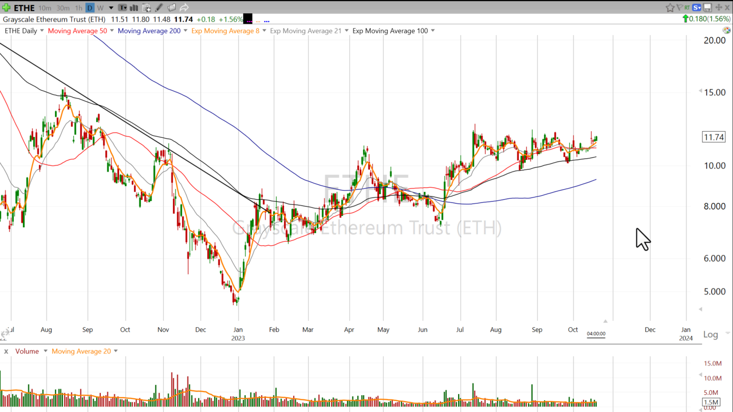Select the 1h timeframe

pyautogui.click(x=78, y=8)
